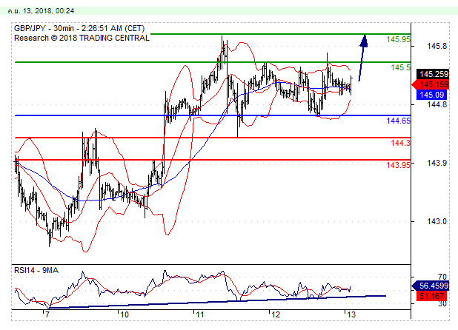The image size is (458, 330).
Task: Click the green 145.95 resistance label
Action: click(398, 39)
